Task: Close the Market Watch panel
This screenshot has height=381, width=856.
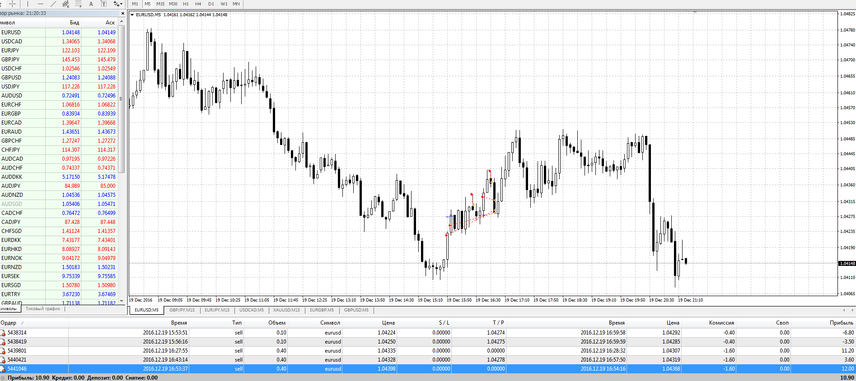Action: tap(122, 13)
